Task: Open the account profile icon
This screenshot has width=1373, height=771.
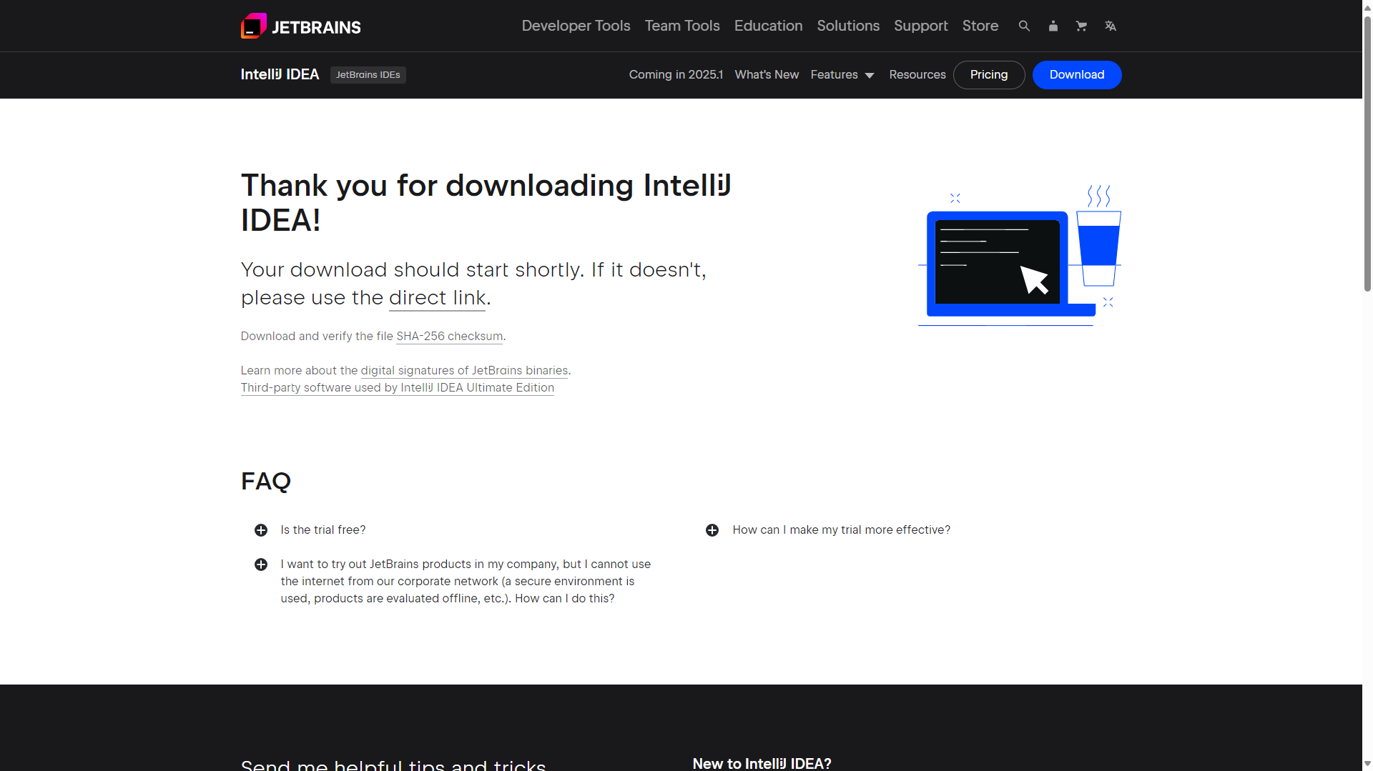Action: (x=1053, y=26)
